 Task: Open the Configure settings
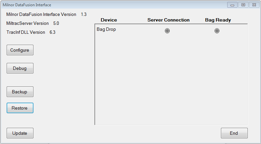[x=20, y=50]
